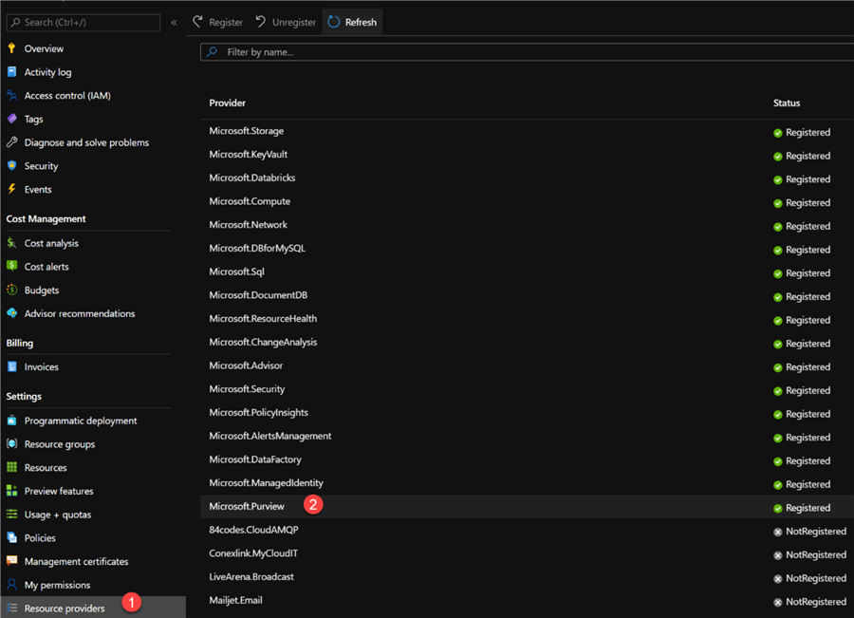854x618 pixels.
Task: Sort by the Status column header
Action: [787, 103]
